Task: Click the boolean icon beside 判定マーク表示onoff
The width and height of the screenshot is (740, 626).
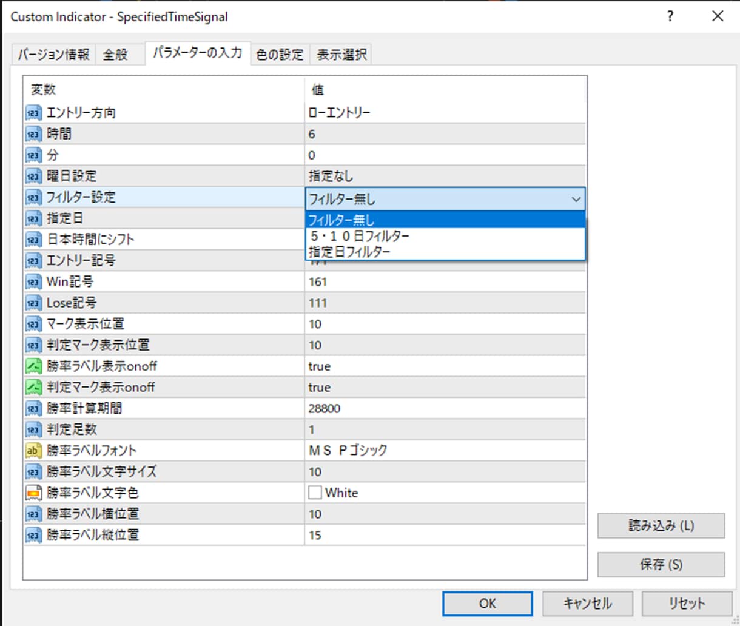Action: (33, 387)
